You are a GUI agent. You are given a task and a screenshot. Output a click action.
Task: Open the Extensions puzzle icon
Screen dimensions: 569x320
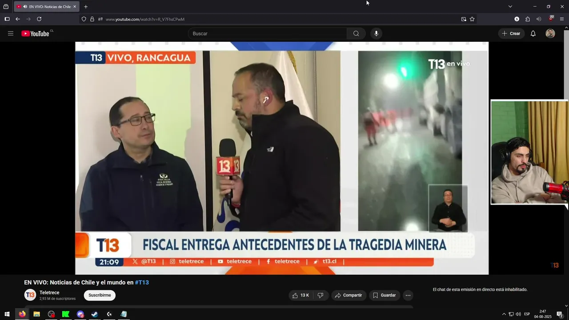tap(528, 19)
